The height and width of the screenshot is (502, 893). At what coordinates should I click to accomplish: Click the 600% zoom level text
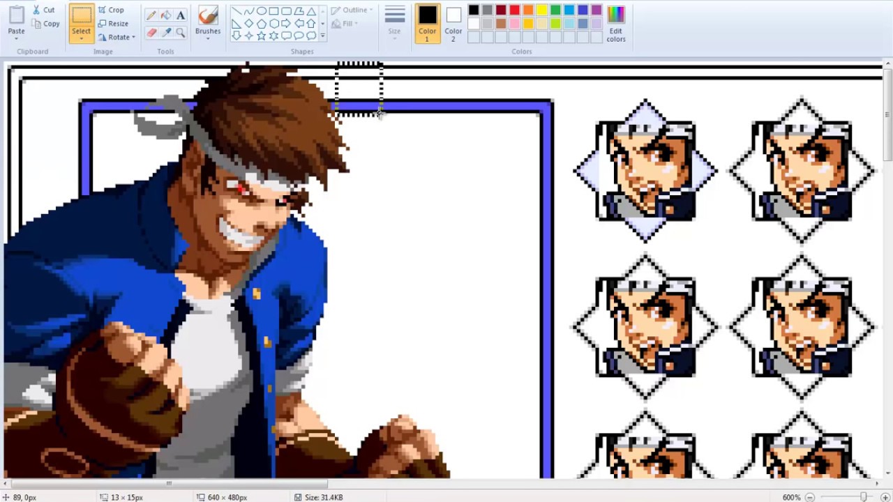[791, 498]
